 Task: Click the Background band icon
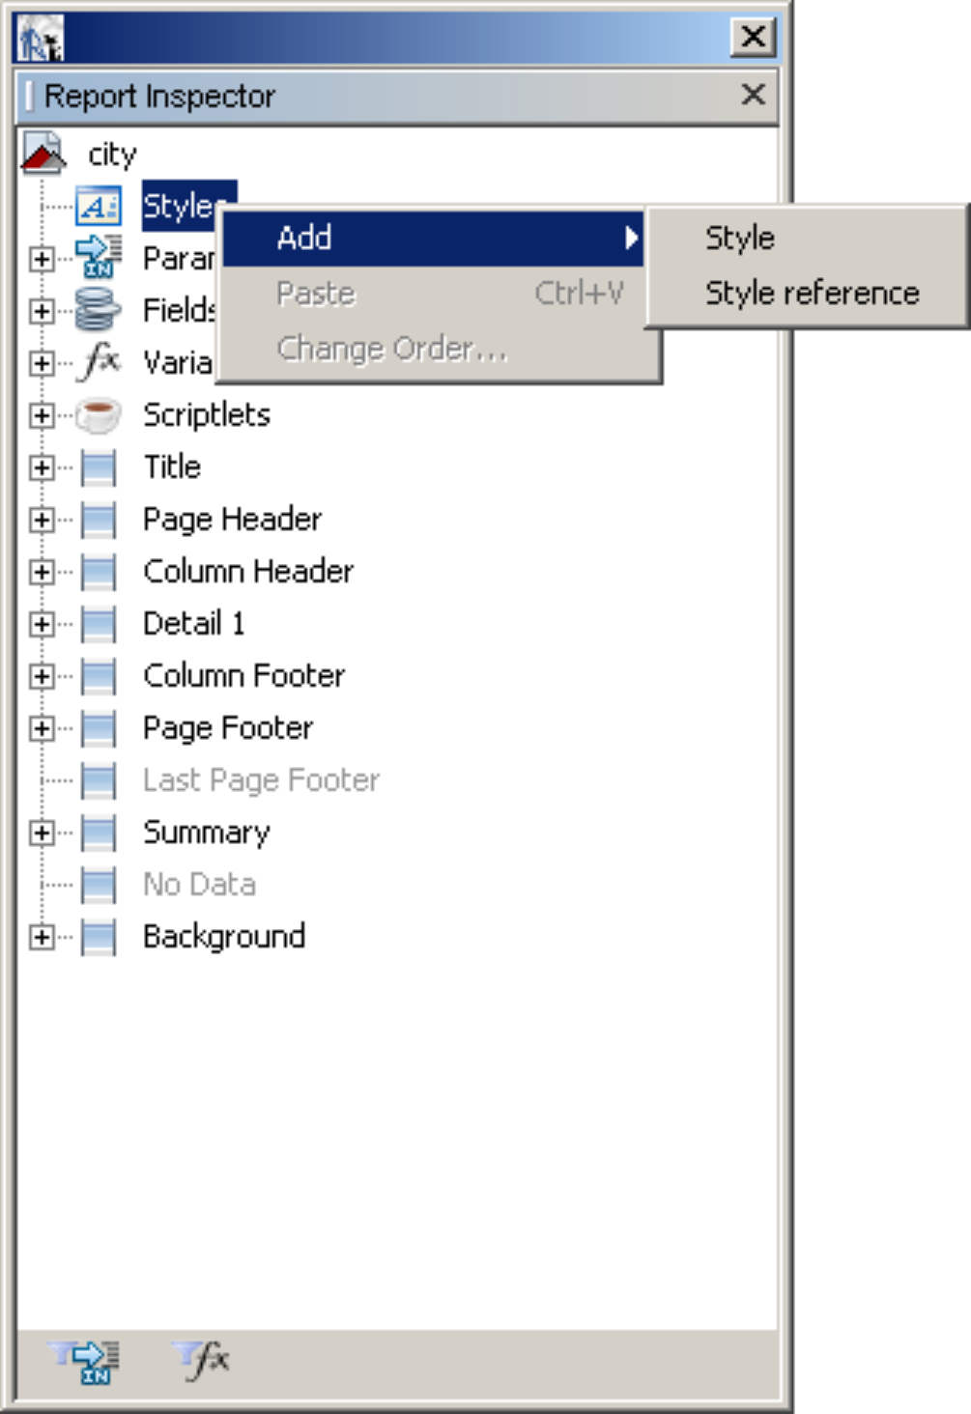[x=99, y=937]
